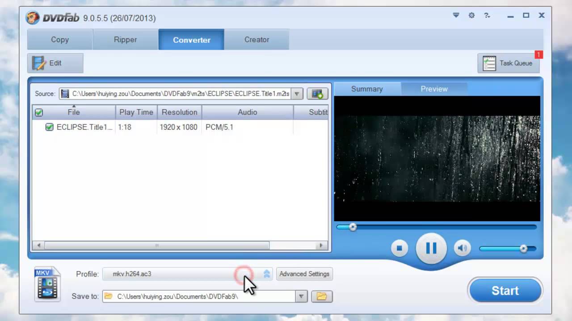The width and height of the screenshot is (572, 321).
Task: Click the 1:18 play time cell
Action: click(125, 127)
